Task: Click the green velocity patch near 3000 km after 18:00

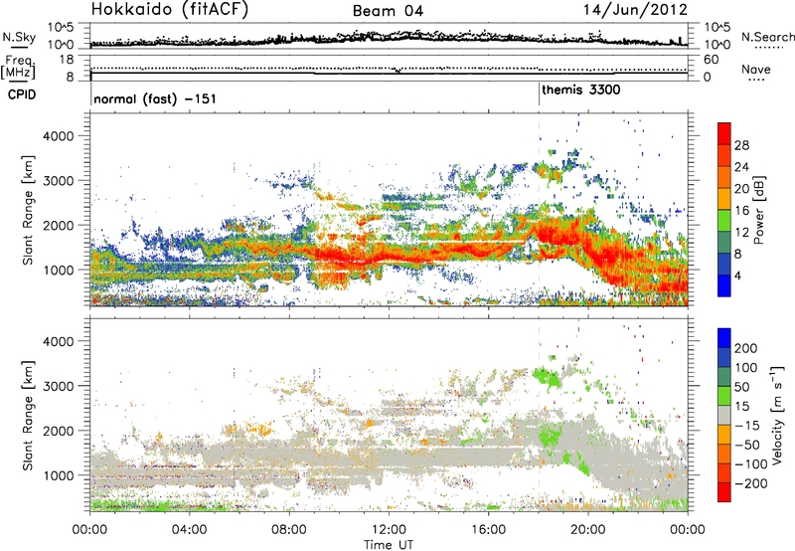Action: pyautogui.click(x=547, y=378)
